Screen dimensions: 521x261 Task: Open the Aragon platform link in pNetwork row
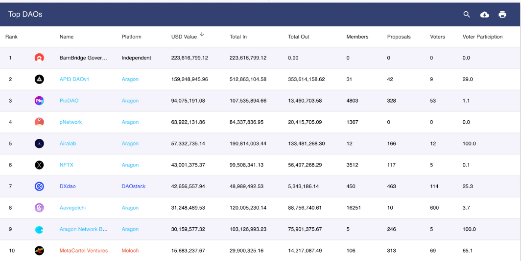pos(130,122)
